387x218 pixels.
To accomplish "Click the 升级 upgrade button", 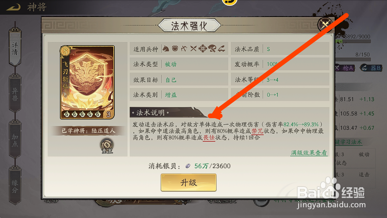I will point(188,182).
